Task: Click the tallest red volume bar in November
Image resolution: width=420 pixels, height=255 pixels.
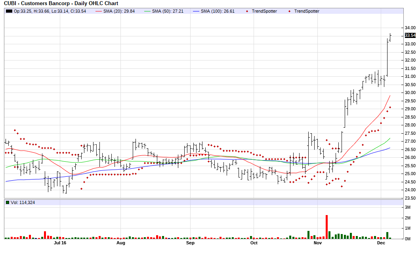Action: click(x=326, y=227)
